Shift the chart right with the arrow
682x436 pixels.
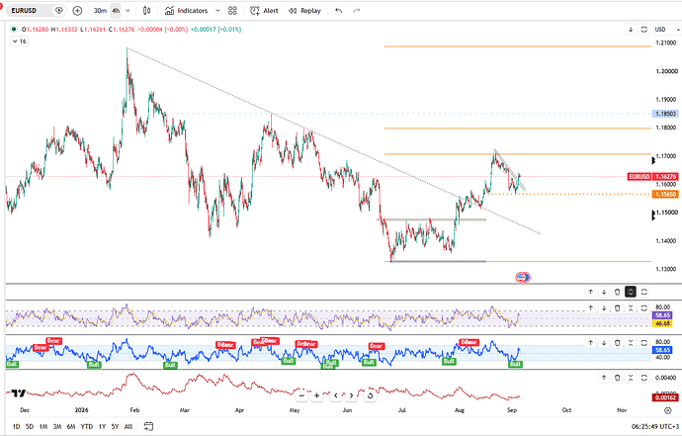pos(351,395)
